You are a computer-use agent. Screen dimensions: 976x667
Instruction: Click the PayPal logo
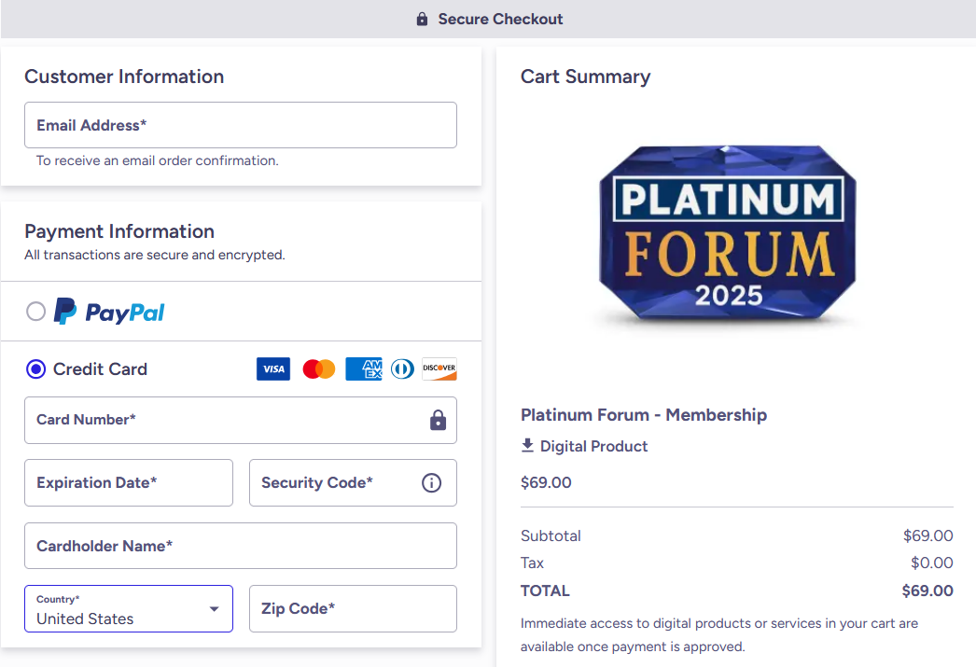point(109,312)
